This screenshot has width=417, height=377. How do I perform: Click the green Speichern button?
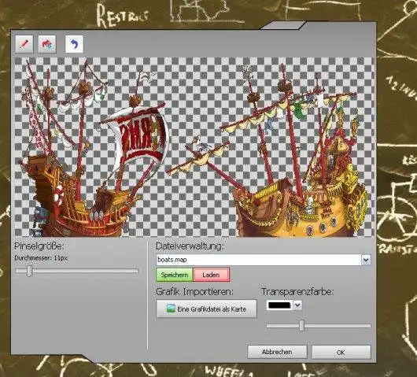tap(175, 275)
